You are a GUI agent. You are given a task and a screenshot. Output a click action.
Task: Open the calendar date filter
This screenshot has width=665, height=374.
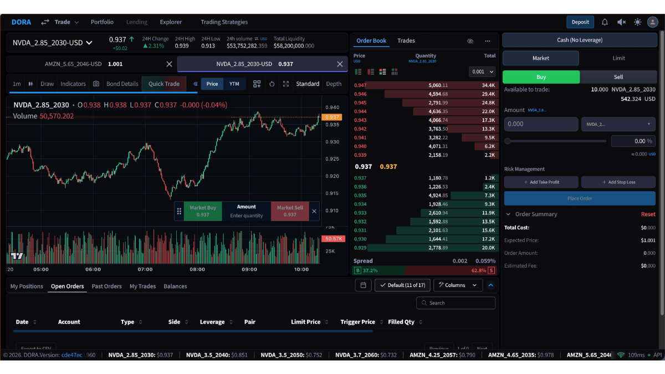click(363, 285)
